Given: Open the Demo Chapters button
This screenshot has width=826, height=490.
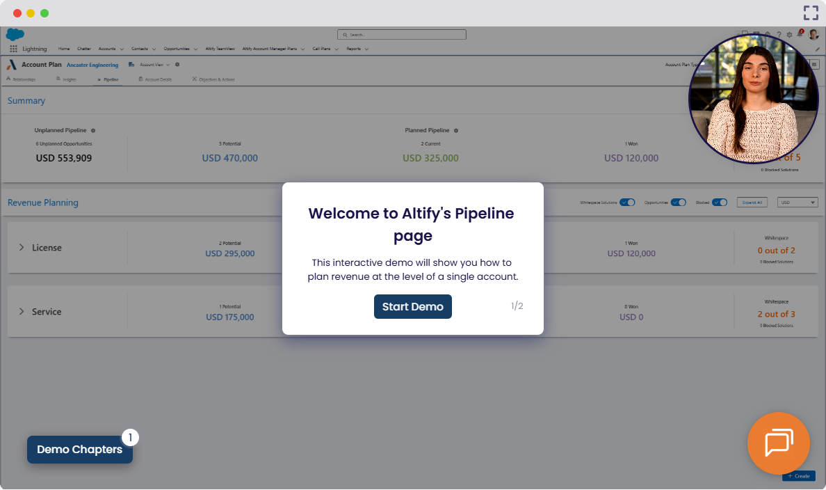Looking at the screenshot, I should click(x=79, y=450).
